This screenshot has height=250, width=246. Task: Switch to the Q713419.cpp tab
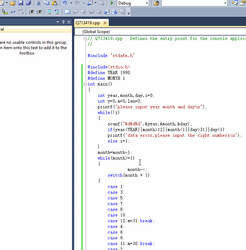click(88, 23)
